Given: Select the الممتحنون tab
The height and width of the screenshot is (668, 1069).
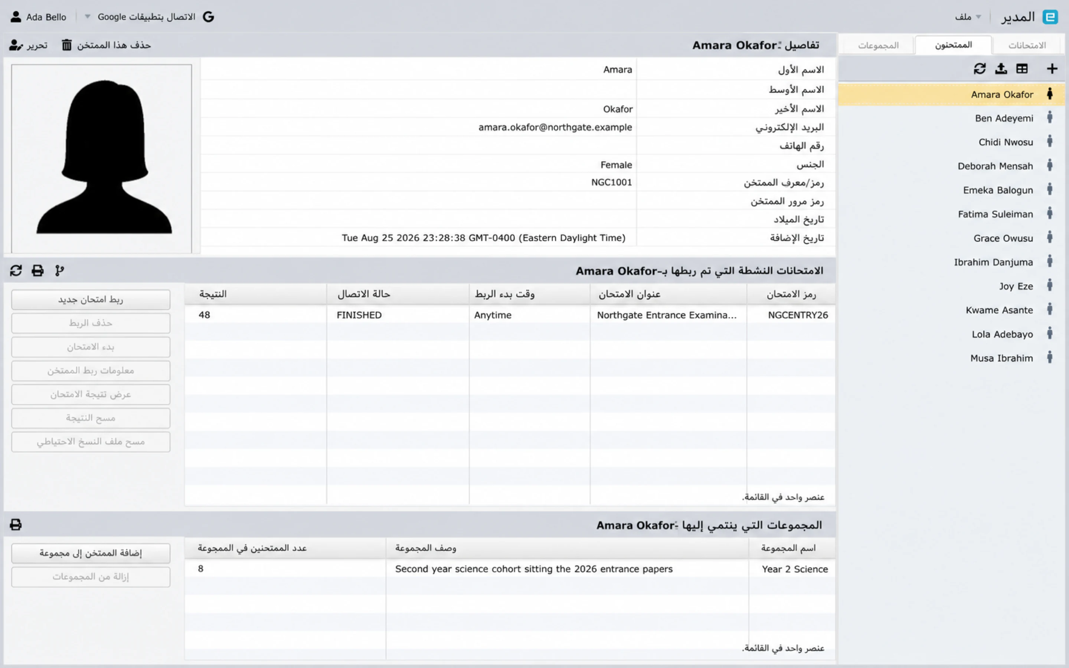Looking at the screenshot, I should click(953, 45).
